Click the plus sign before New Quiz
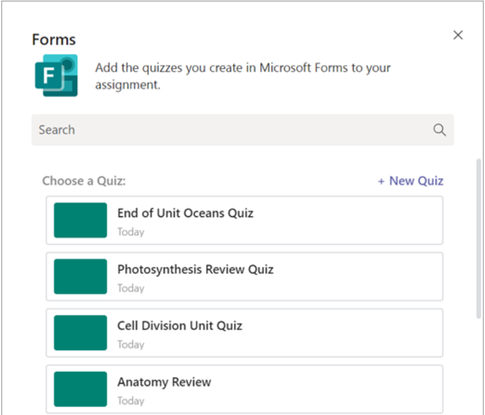Screen dimensions: 485x415 [x=381, y=181]
